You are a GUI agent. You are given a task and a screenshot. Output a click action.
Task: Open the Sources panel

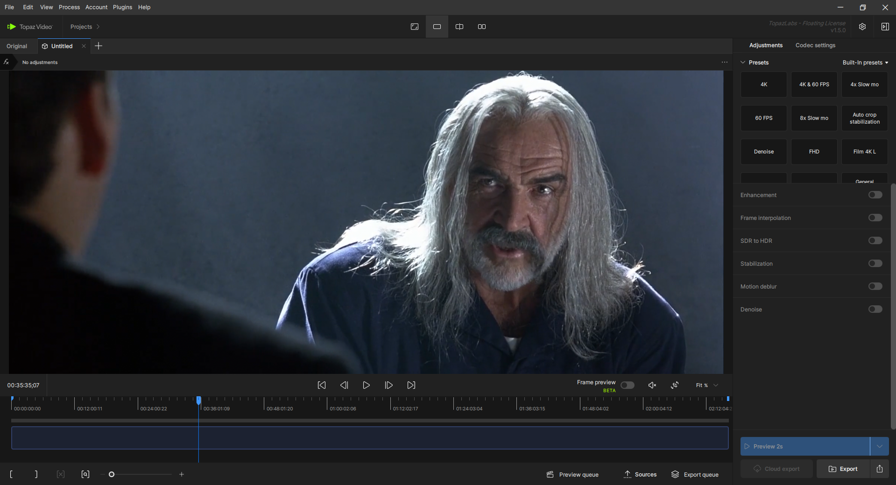point(640,474)
